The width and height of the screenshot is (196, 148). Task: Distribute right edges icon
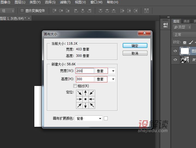pos(135,11)
